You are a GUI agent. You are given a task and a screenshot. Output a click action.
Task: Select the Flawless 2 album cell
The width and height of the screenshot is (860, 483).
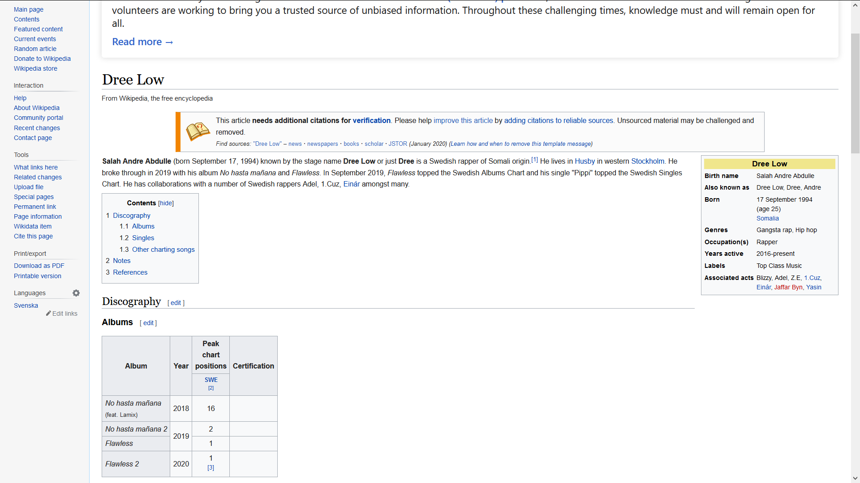pyautogui.click(x=136, y=464)
